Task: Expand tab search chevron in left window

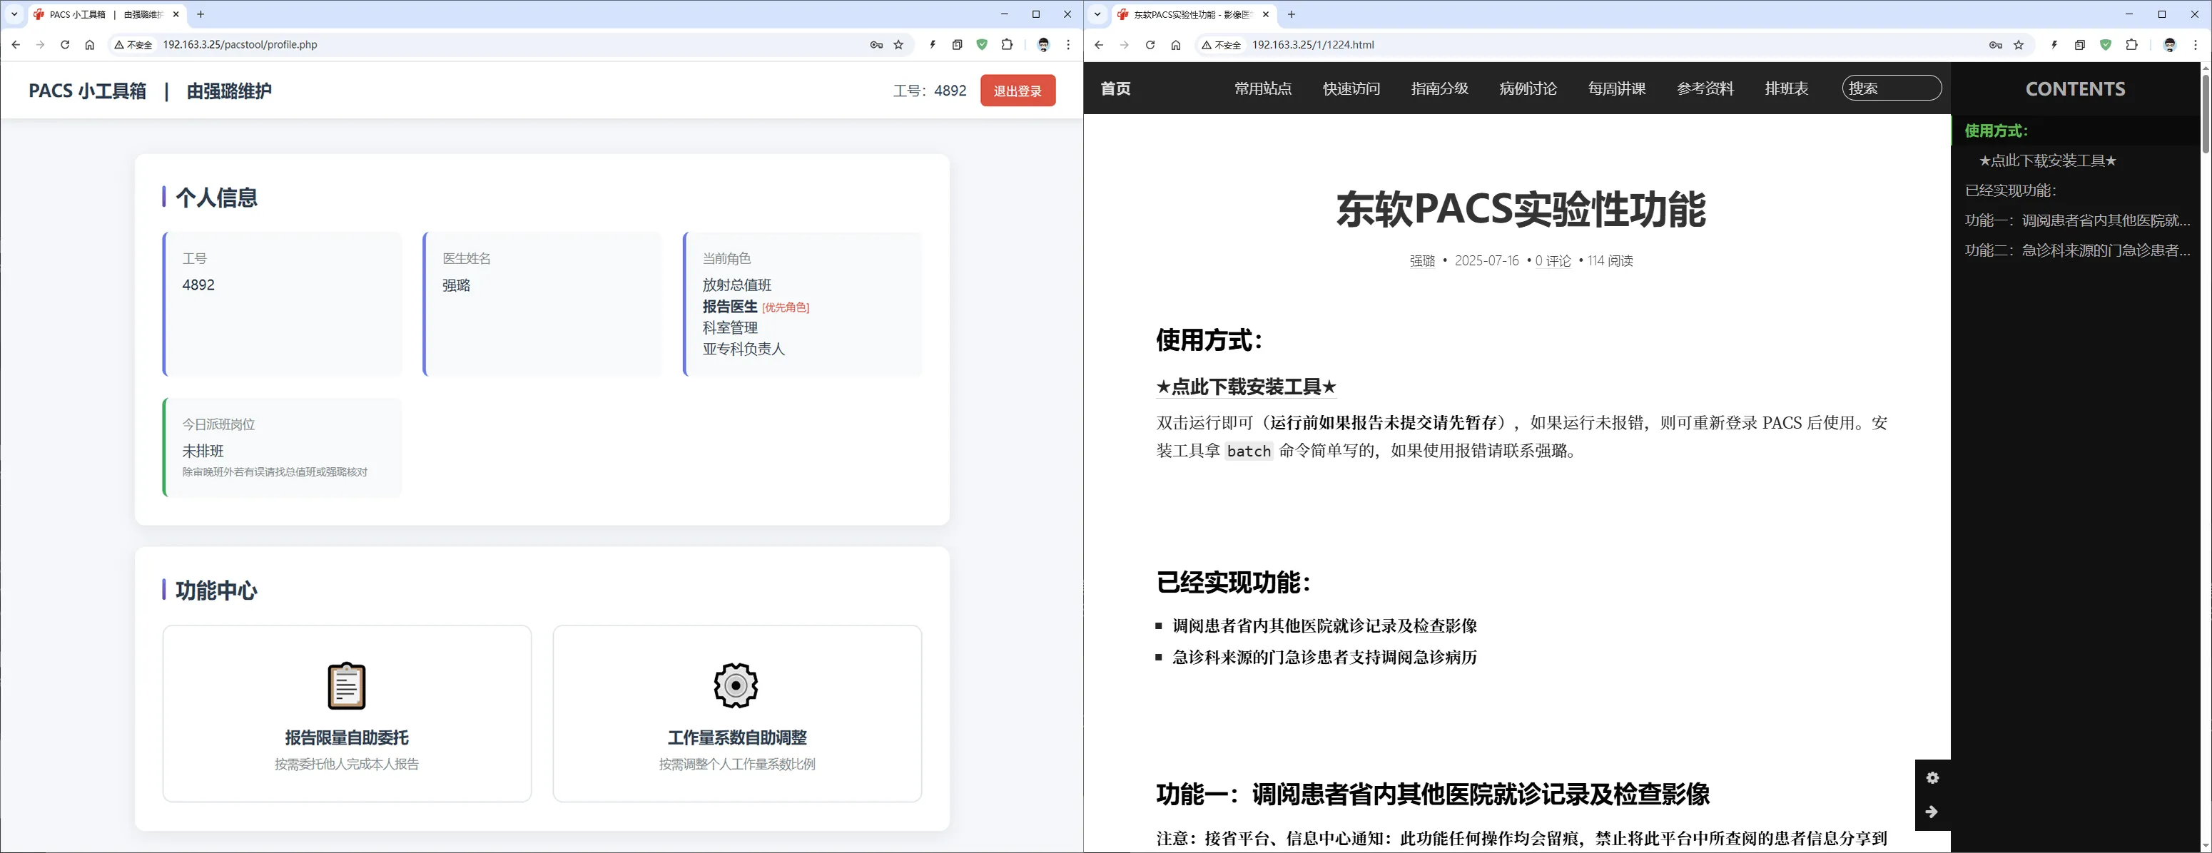Action: click(14, 14)
